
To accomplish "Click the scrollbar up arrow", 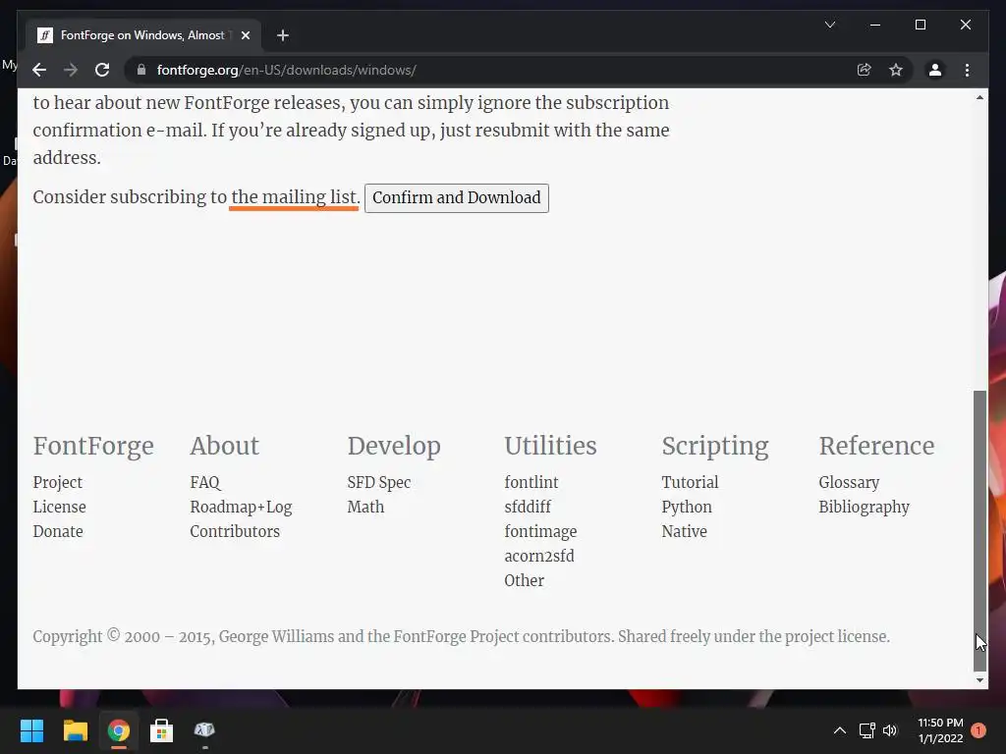I will pyautogui.click(x=979, y=97).
